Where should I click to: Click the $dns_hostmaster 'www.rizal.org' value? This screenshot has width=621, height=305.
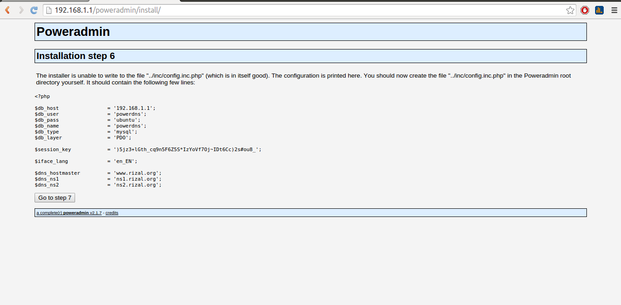click(x=137, y=173)
